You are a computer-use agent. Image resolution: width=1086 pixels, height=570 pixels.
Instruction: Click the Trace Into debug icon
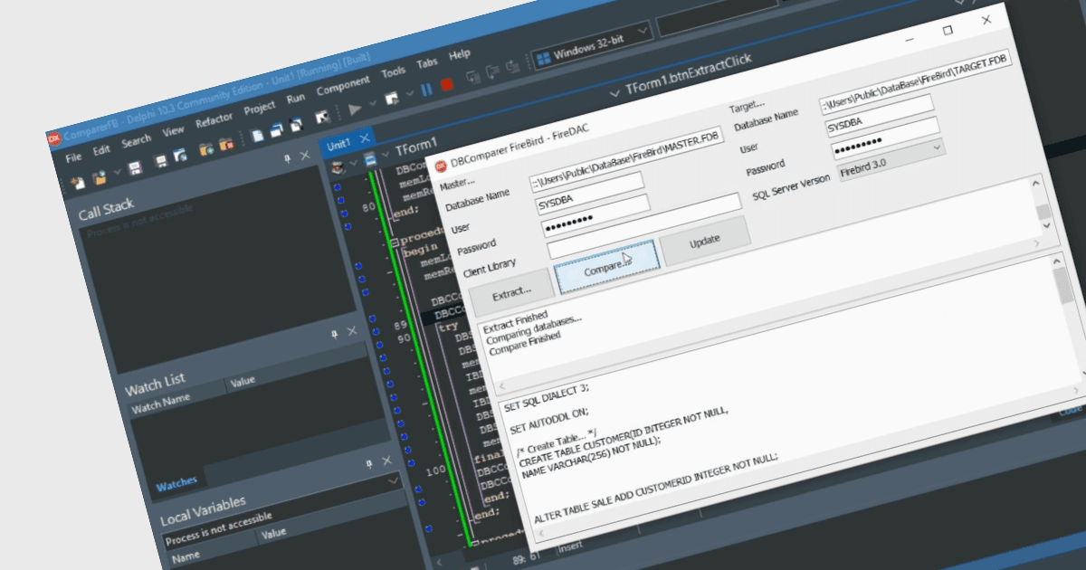[472, 76]
